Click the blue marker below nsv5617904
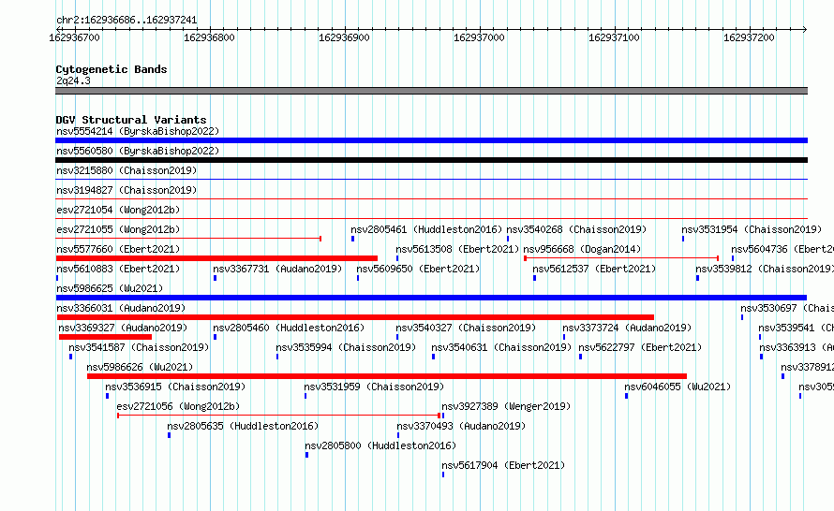 pyautogui.click(x=443, y=474)
